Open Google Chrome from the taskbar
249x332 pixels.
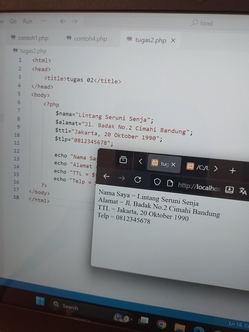coord(161,324)
